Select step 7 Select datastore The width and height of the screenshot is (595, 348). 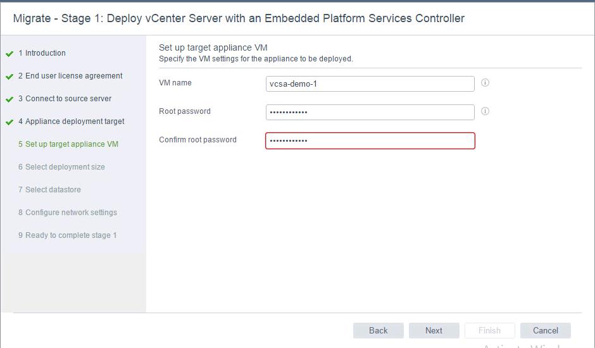pyautogui.click(x=49, y=190)
